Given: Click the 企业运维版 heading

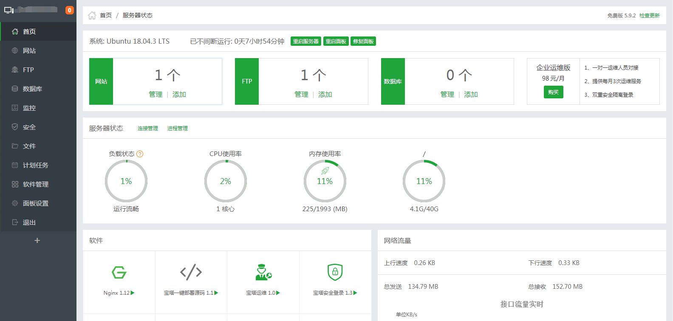Looking at the screenshot, I should 554,68.
